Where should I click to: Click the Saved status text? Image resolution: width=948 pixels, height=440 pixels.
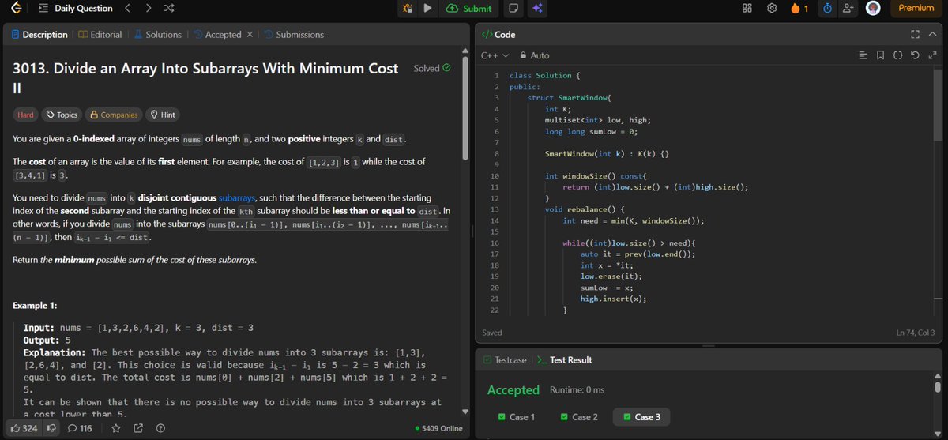[x=492, y=333]
